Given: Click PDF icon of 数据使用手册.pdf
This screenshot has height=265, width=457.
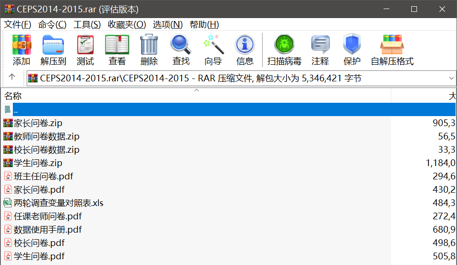Looking at the screenshot, I should [8, 229].
